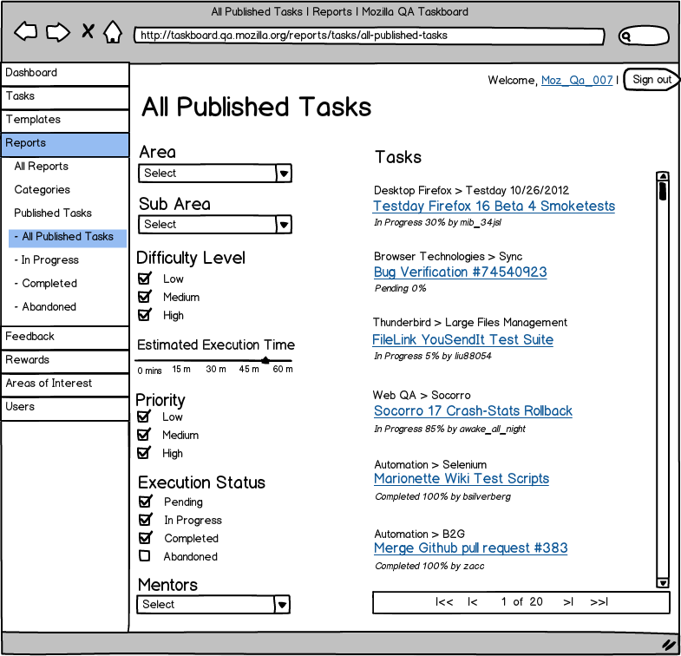
Task: Open the Area dropdown
Action: [x=215, y=173]
